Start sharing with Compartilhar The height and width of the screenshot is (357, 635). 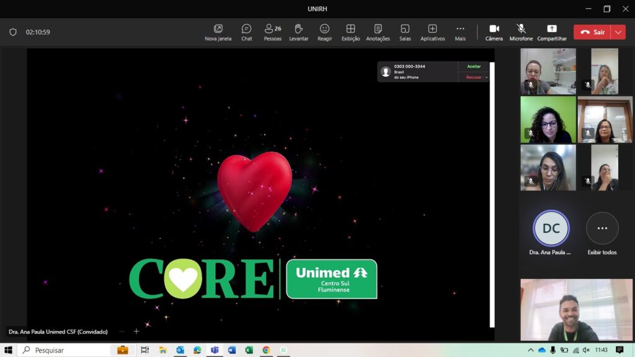(x=551, y=32)
